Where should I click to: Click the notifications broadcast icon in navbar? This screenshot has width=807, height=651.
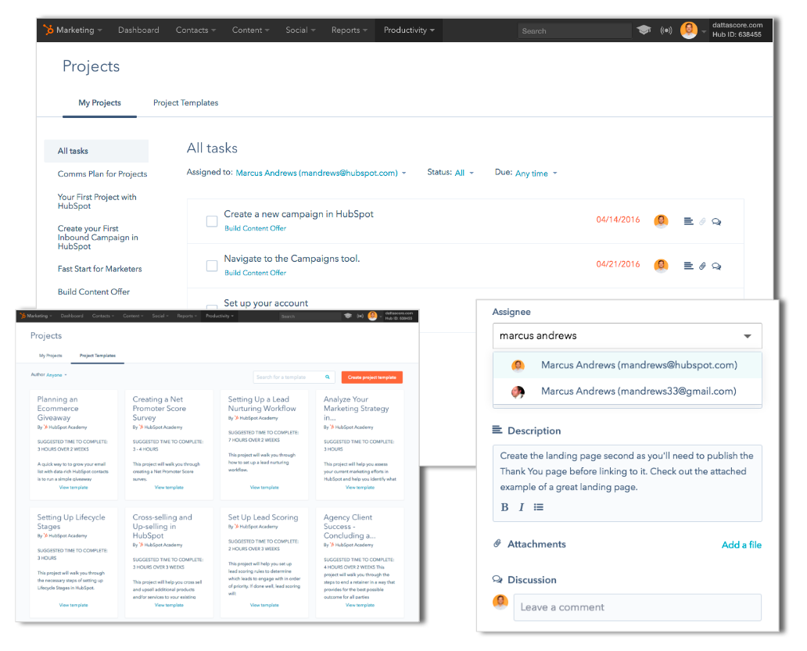(666, 30)
